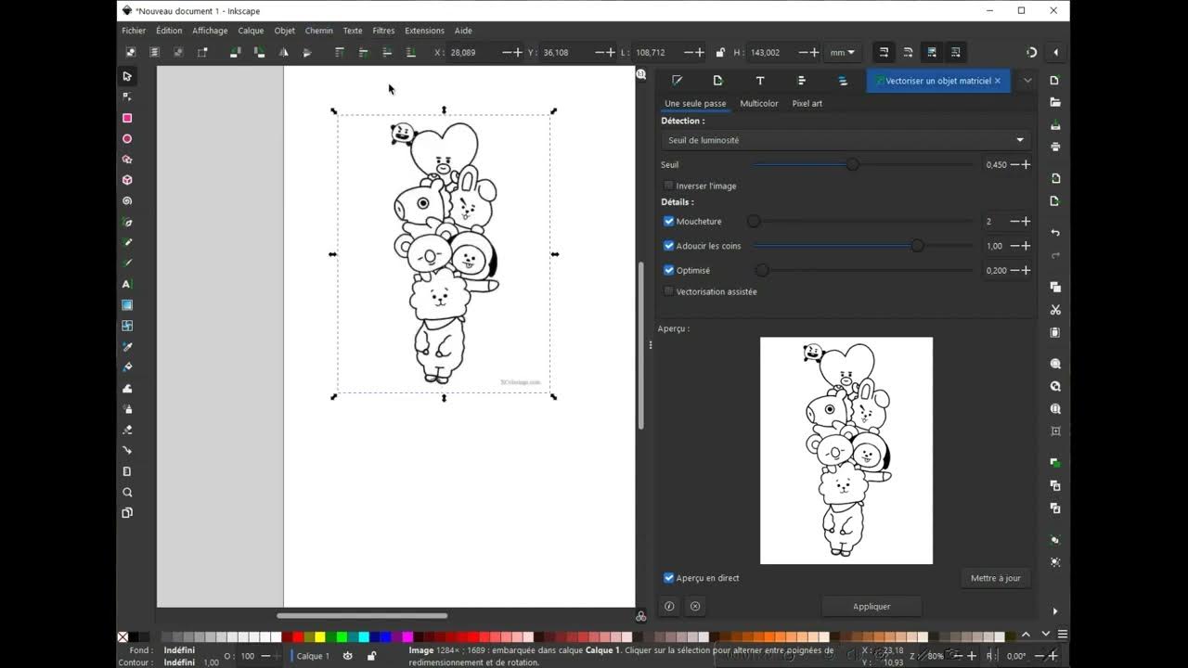1188x668 pixels.
Task: Switch to the Multicolor tab
Action: [x=759, y=103]
